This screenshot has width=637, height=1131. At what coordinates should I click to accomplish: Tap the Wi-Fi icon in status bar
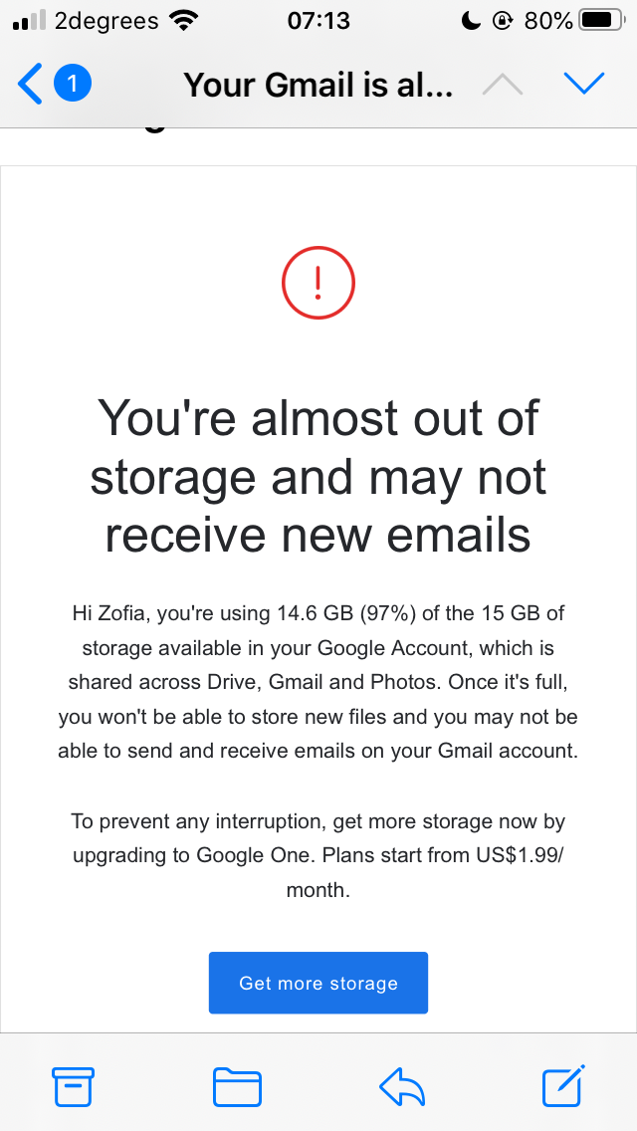(x=183, y=20)
